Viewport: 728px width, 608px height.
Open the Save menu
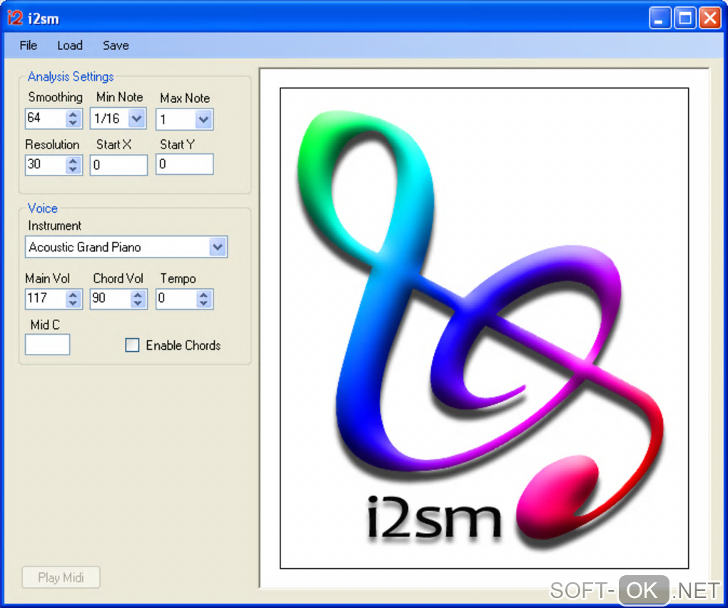[x=116, y=46]
